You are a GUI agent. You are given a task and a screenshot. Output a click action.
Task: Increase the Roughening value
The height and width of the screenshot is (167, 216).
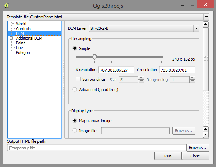(x=192, y=78)
